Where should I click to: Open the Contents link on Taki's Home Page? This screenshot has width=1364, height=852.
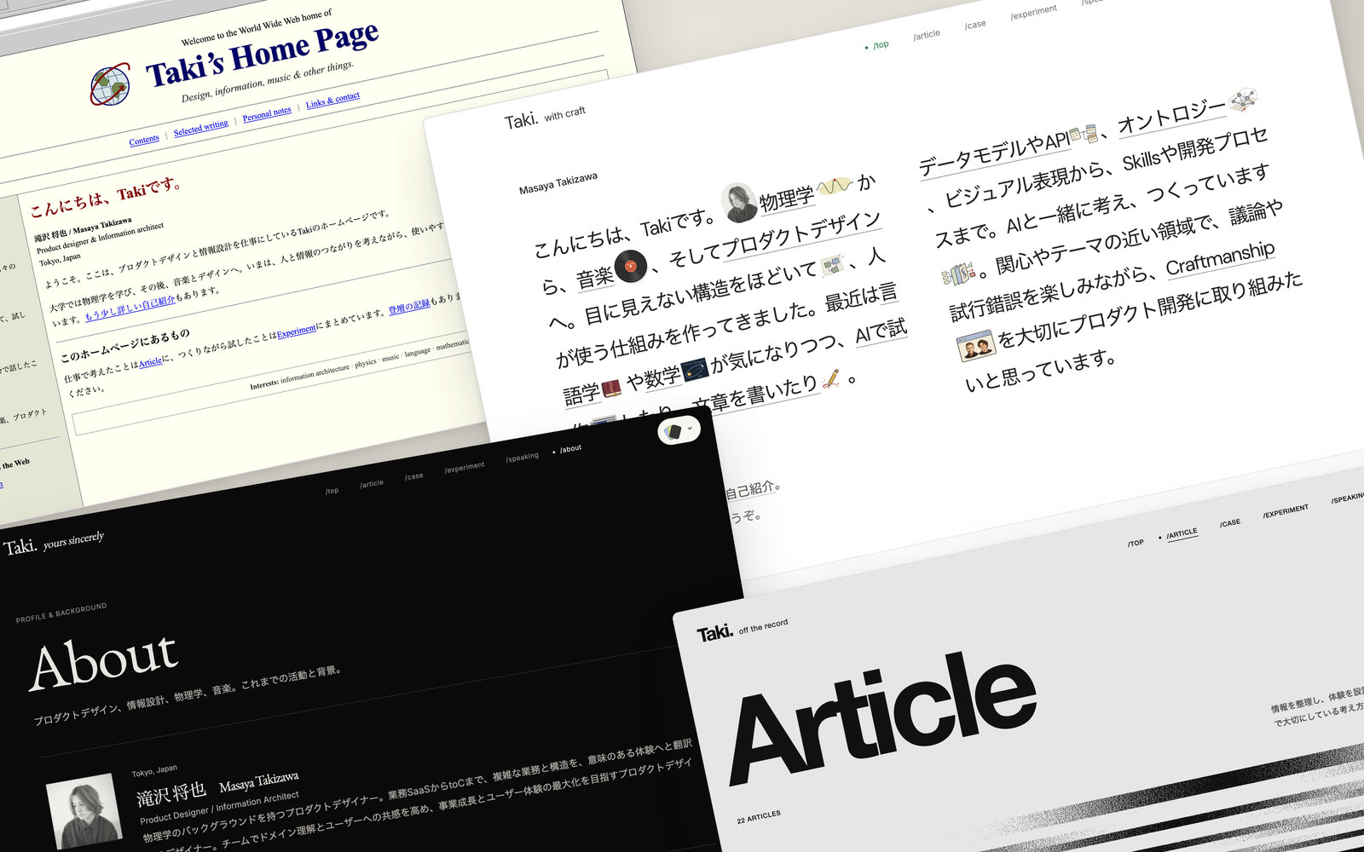tap(144, 140)
